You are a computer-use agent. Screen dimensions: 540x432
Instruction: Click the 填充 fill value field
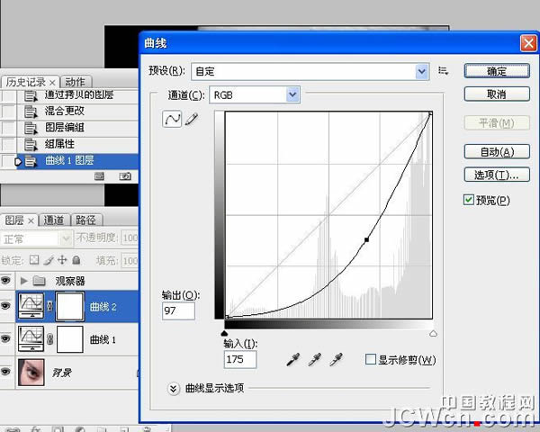(x=130, y=261)
